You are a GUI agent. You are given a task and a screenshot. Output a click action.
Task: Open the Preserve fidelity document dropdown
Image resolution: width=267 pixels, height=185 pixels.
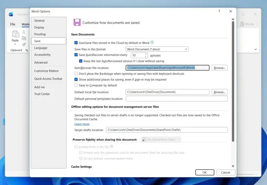coord(161,139)
